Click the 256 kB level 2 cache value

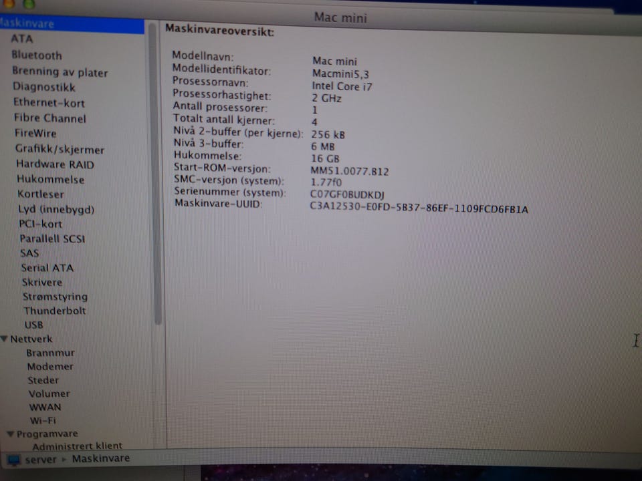(x=328, y=134)
